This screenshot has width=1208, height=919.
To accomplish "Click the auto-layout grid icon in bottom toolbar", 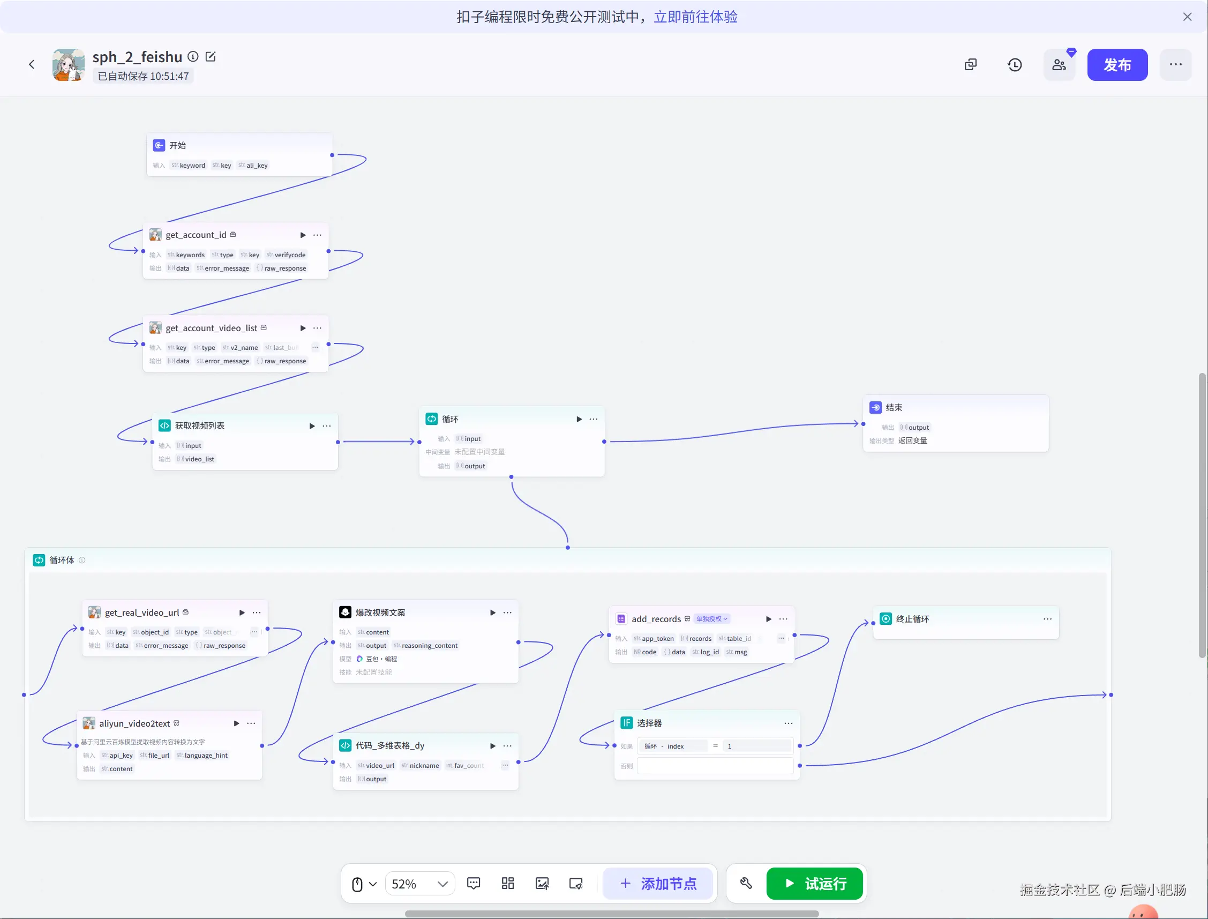I will pos(507,884).
